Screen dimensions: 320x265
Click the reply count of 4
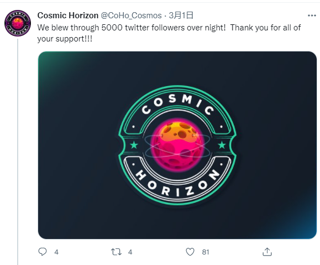coord(56,252)
